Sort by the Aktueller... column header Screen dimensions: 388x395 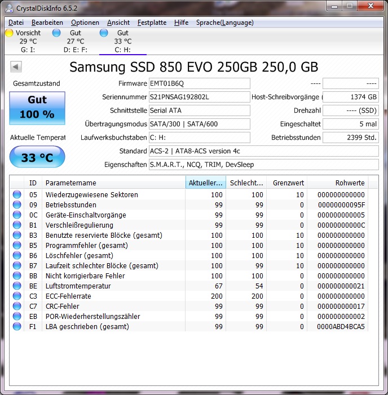click(206, 183)
